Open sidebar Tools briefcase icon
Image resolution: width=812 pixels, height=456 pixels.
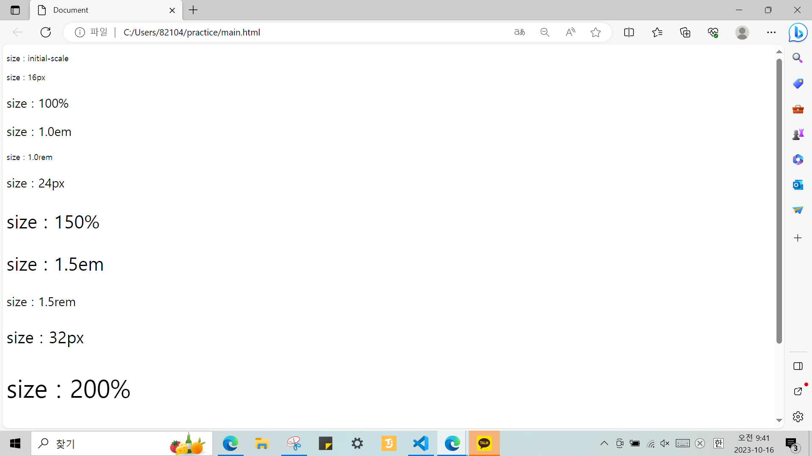(798, 109)
